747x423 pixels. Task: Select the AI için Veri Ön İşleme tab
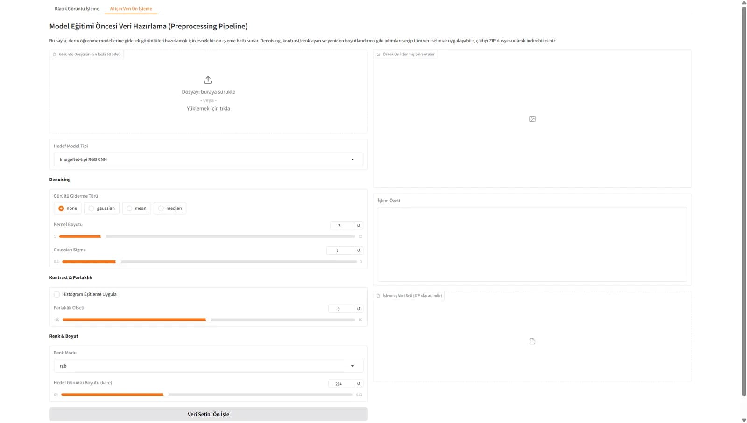click(131, 9)
